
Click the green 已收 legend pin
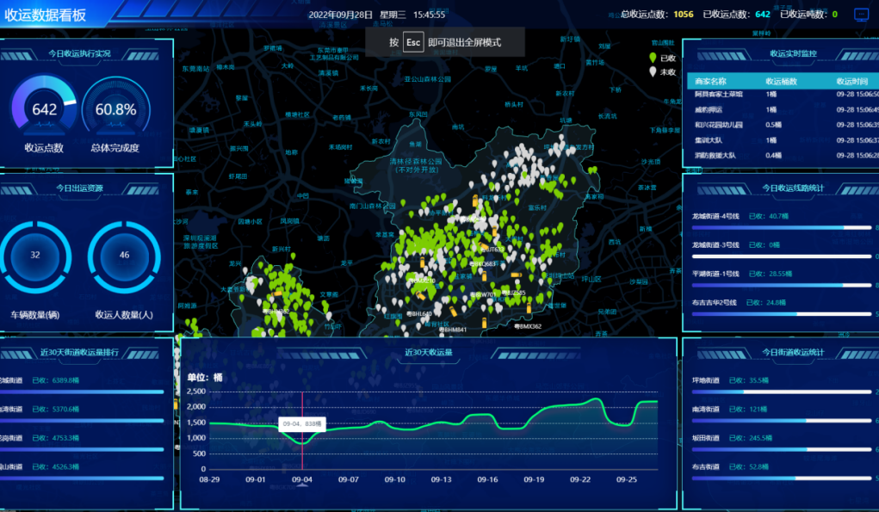653,58
